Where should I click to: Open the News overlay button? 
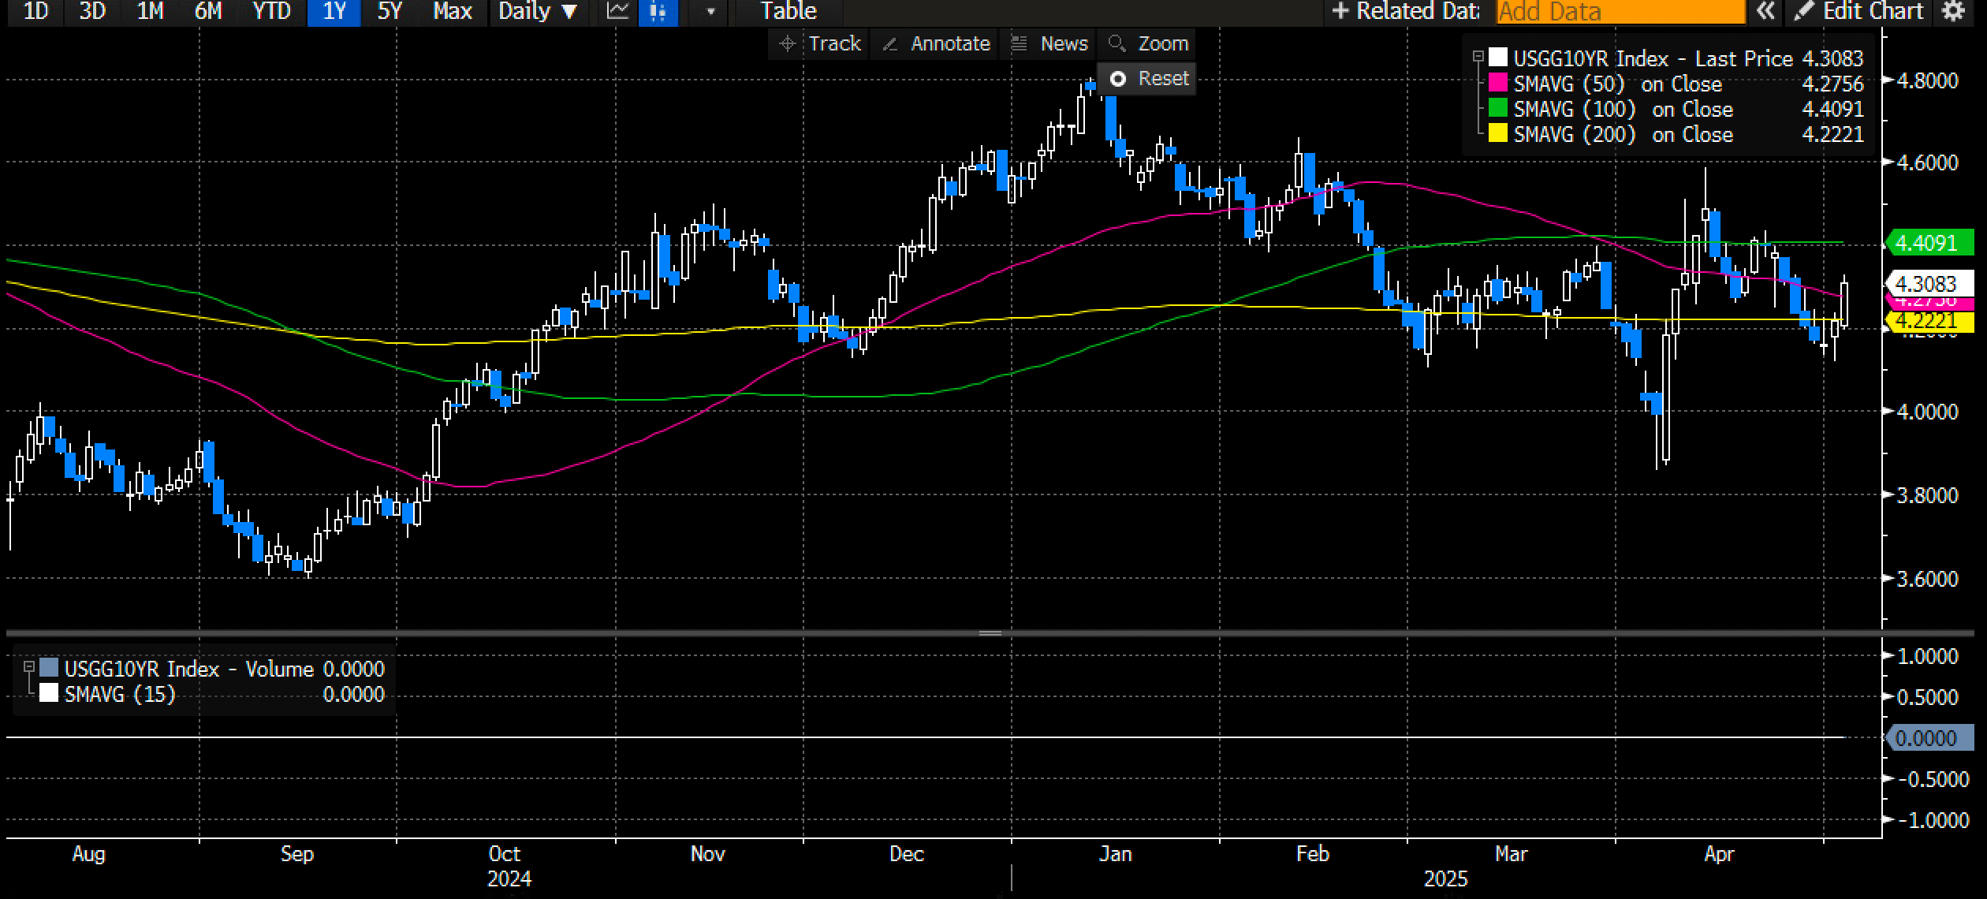click(x=1049, y=43)
